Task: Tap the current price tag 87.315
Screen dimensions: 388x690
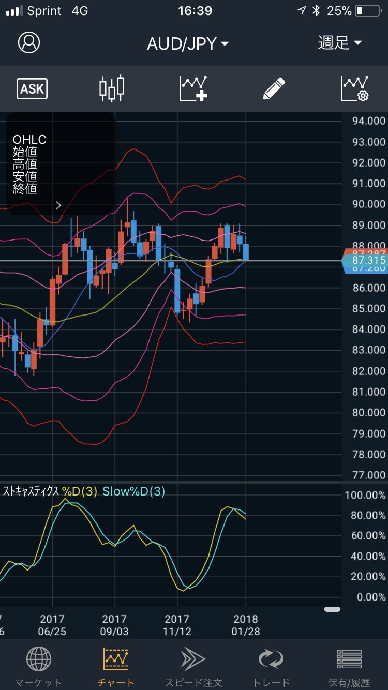Action: (x=365, y=260)
